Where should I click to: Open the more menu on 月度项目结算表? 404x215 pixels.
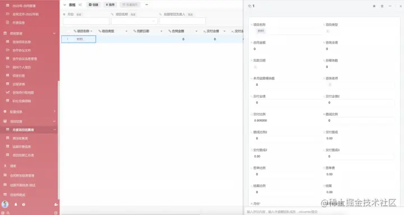(x=54, y=130)
